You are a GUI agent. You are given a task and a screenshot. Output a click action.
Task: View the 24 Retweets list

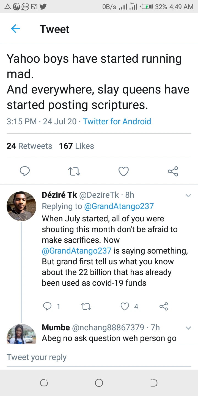pos(29,146)
